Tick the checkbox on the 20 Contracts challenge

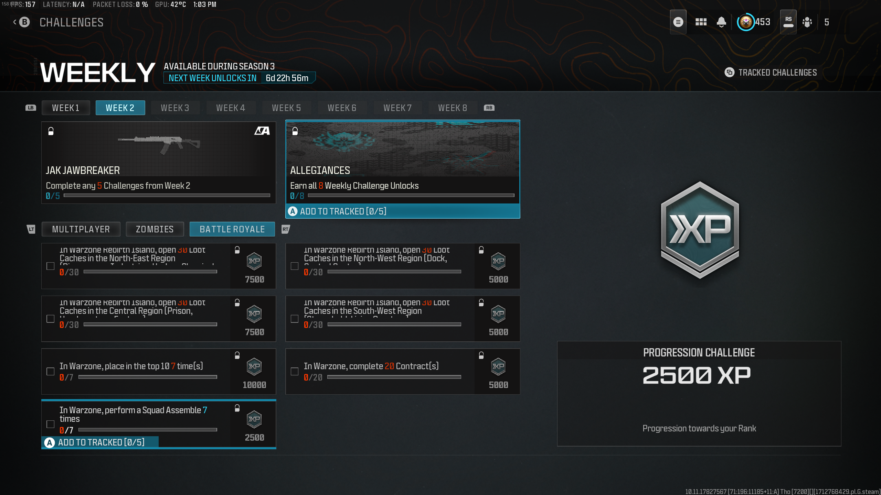click(295, 372)
